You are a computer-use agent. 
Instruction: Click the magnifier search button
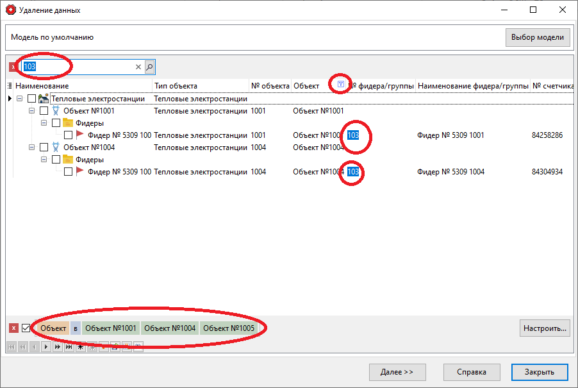(149, 67)
